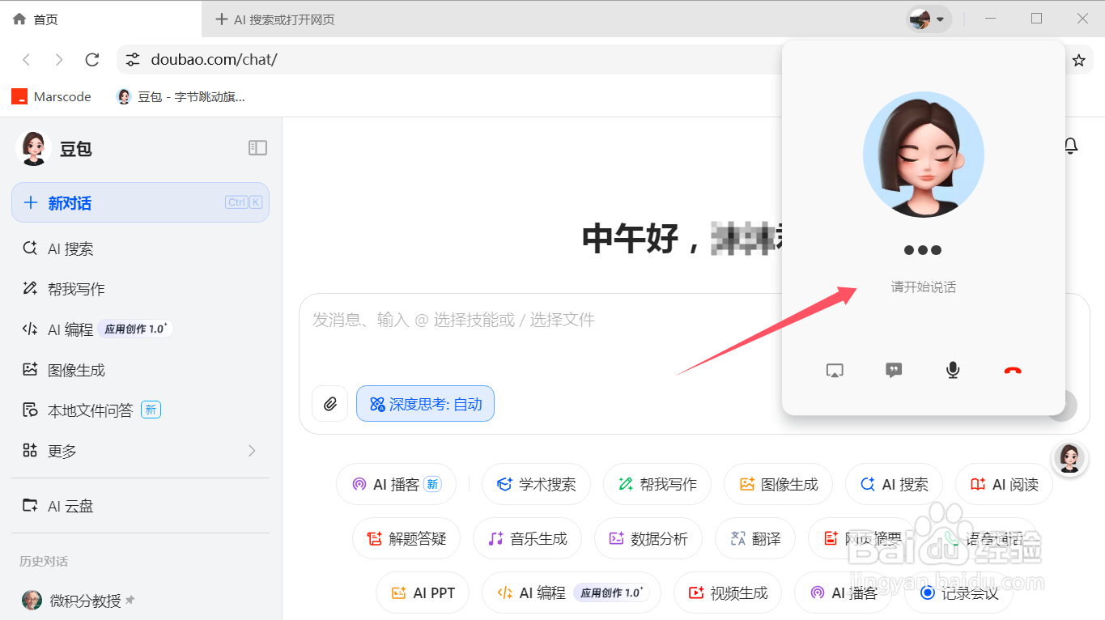Open 图像生成 in sidebar

point(140,370)
